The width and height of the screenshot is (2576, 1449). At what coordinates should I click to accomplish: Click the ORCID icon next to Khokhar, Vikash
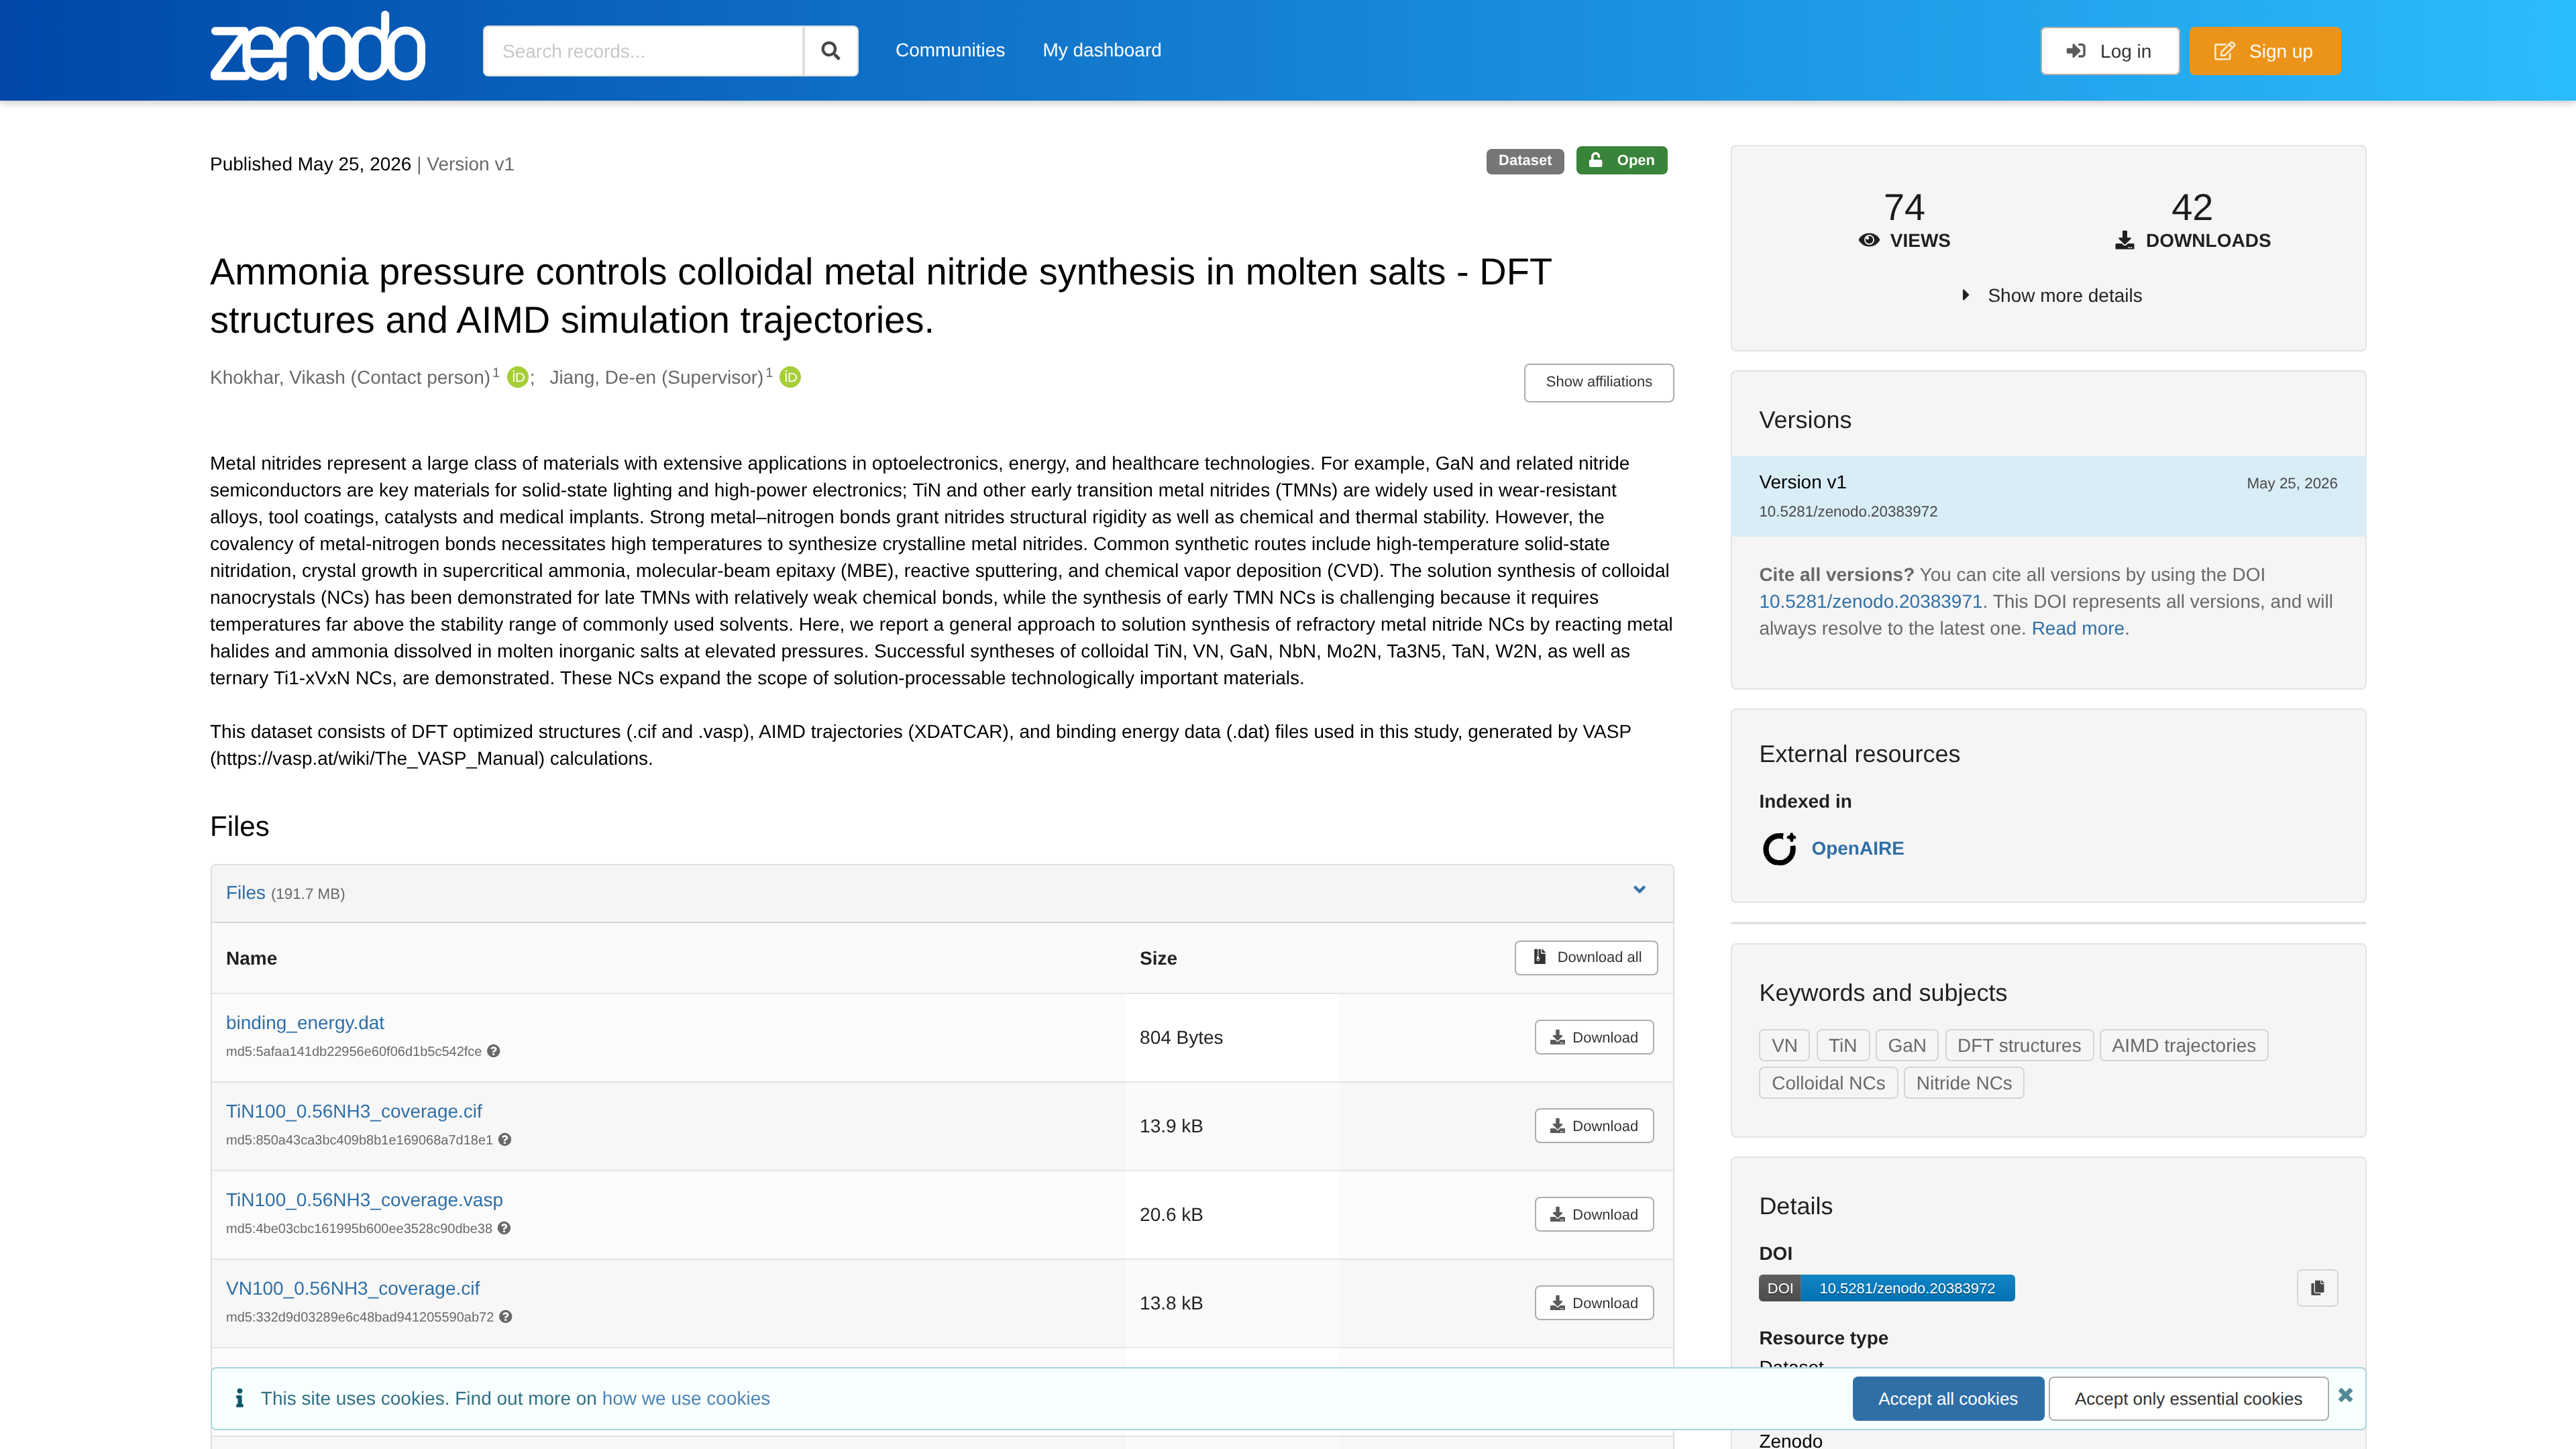click(517, 377)
